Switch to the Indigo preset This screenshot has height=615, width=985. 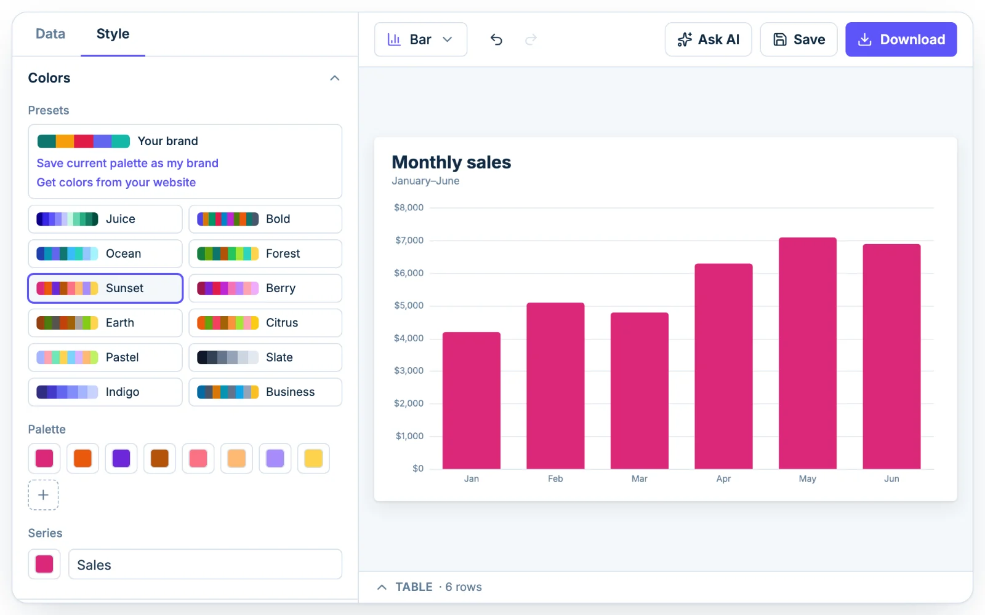[105, 392]
